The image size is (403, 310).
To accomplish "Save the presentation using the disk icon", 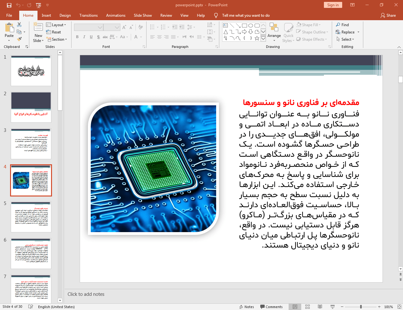I will 9,5.
